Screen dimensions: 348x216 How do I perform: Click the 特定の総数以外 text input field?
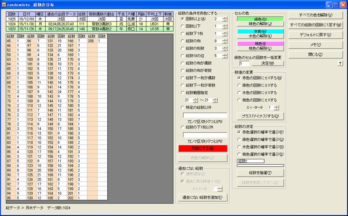(x=205, y=115)
